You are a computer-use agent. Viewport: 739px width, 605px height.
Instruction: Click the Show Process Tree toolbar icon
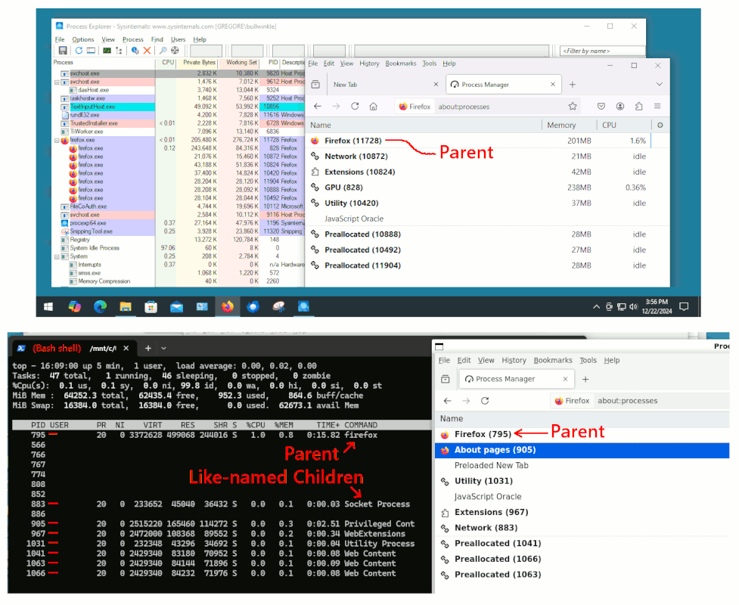119,51
